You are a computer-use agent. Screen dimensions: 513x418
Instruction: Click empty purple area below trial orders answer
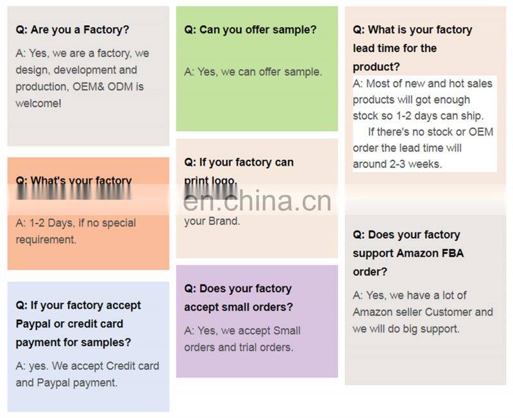(x=256, y=366)
